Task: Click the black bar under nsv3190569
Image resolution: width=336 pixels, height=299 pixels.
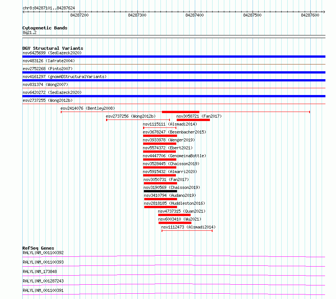Action: click(x=160, y=191)
